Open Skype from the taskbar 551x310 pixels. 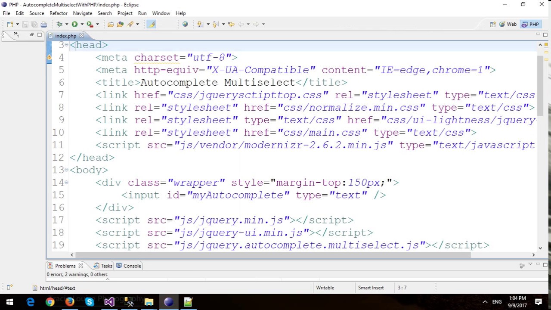tap(90, 302)
